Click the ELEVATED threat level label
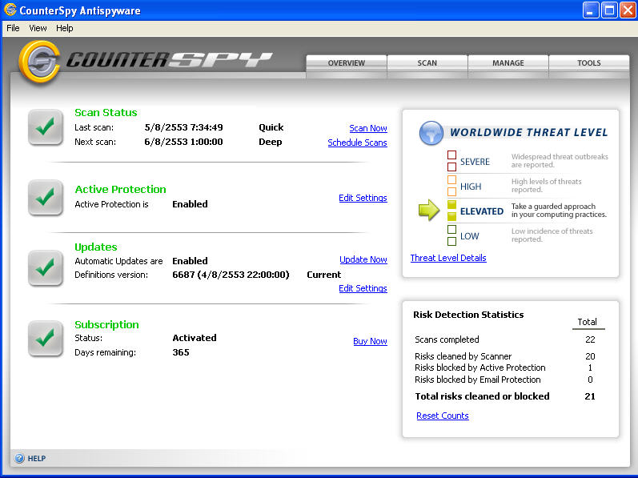 click(x=482, y=211)
